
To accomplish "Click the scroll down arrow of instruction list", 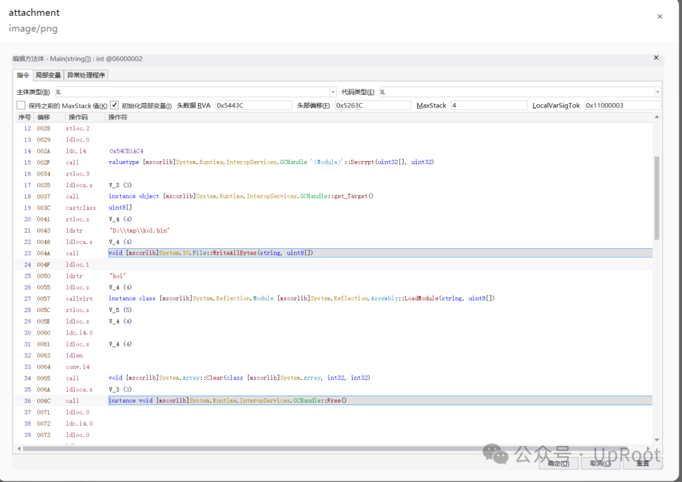I will click(657, 440).
